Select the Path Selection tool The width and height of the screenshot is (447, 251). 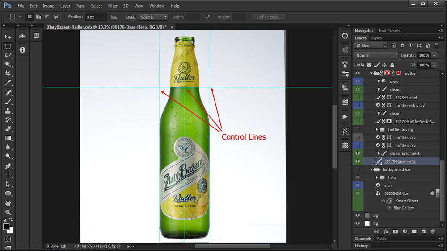pyautogui.click(x=8, y=184)
